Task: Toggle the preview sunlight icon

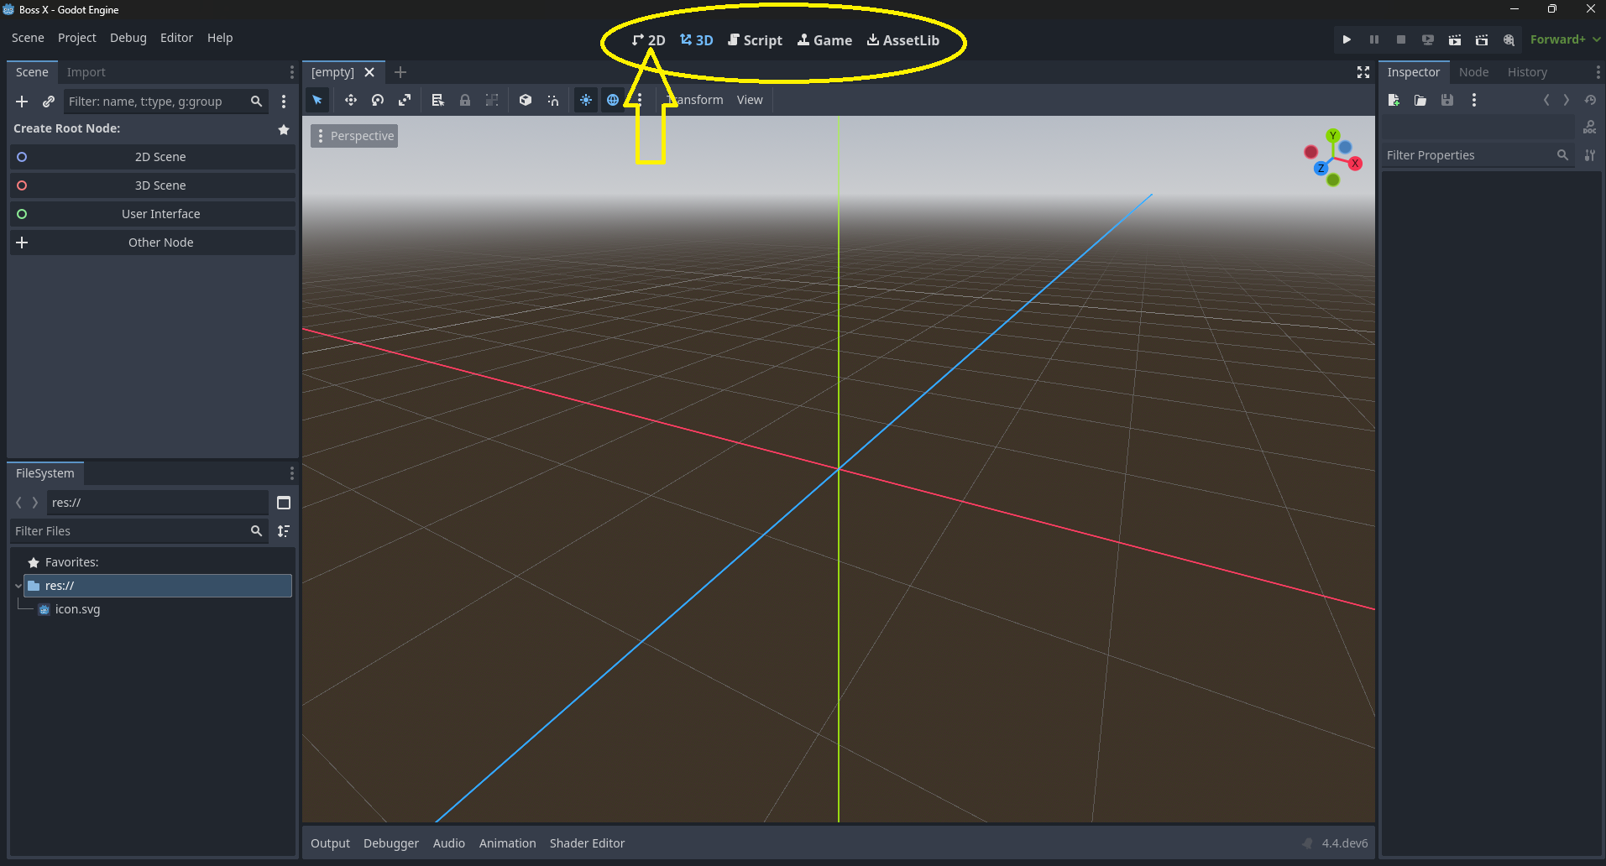Action: point(586,100)
